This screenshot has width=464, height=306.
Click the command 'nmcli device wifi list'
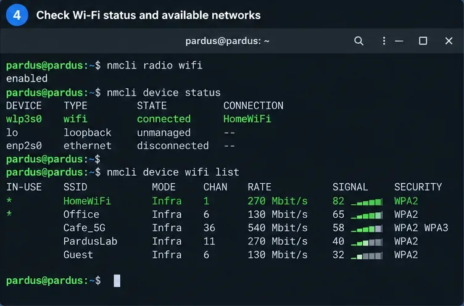(173, 172)
